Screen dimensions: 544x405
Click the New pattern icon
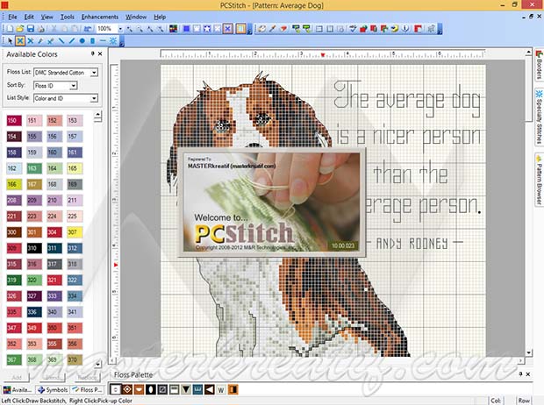point(10,29)
